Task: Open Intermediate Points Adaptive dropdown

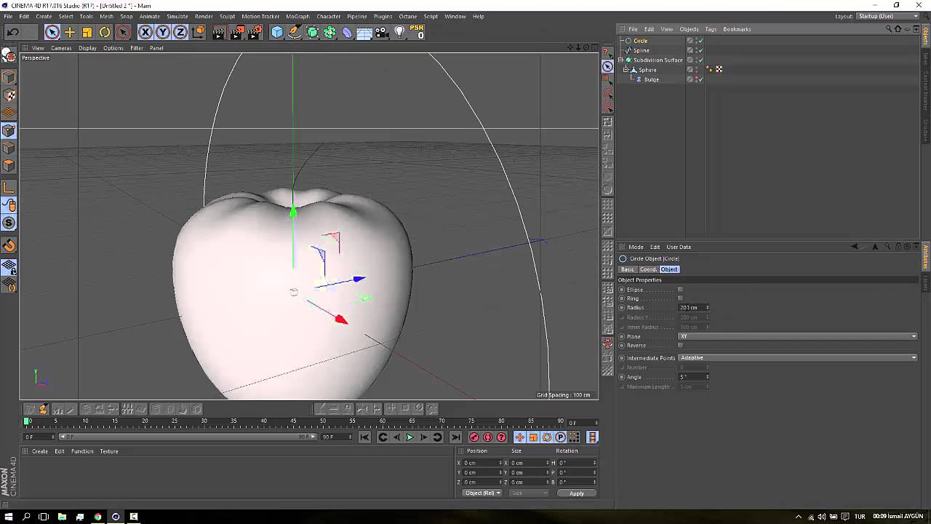Action: click(x=798, y=358)
